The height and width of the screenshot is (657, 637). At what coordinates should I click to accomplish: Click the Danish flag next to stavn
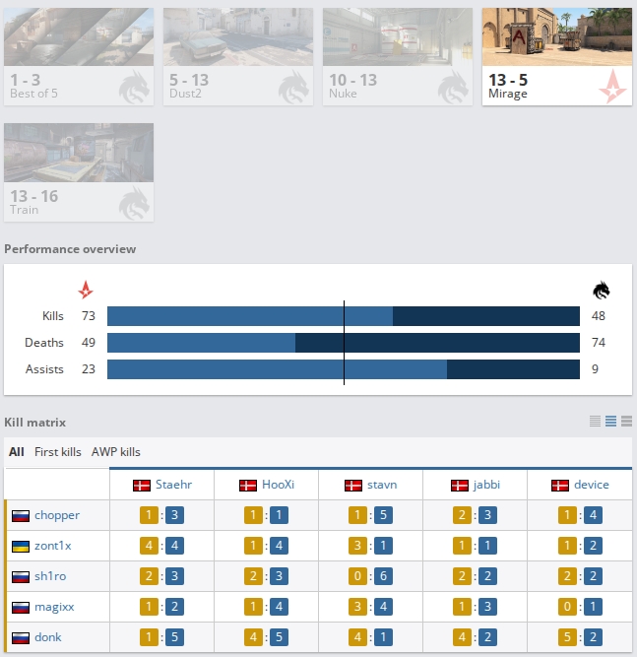(353, 486)
